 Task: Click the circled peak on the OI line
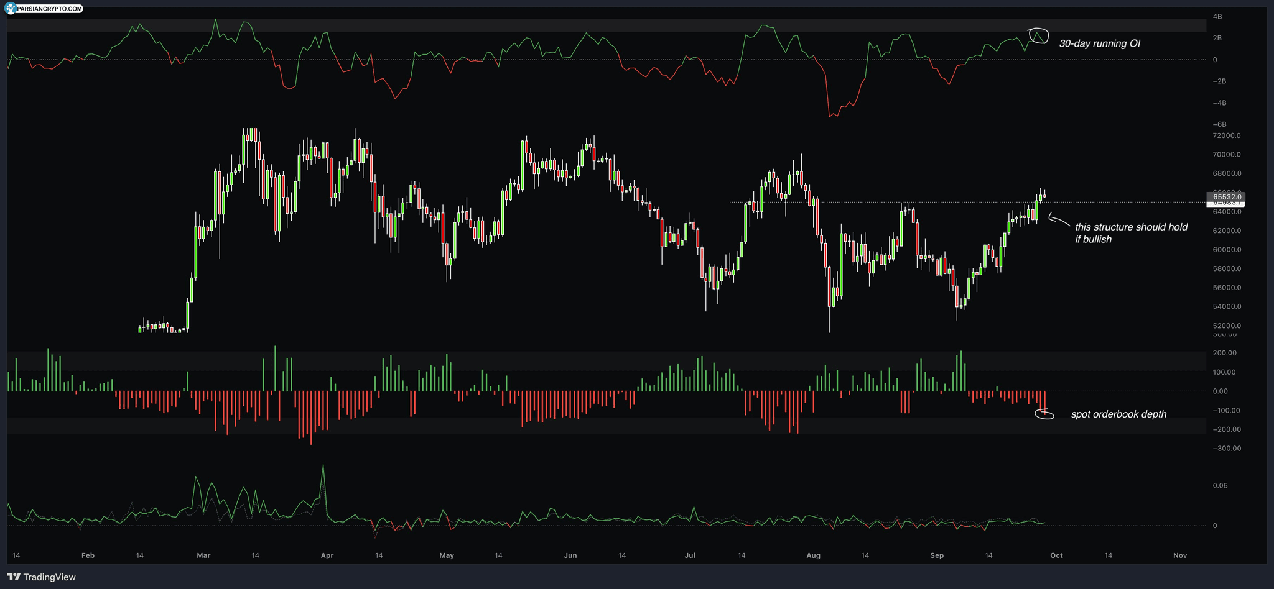coord(1038,35)
